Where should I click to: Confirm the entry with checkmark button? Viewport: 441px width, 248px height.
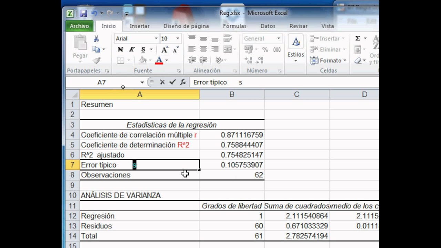(173, 82)
